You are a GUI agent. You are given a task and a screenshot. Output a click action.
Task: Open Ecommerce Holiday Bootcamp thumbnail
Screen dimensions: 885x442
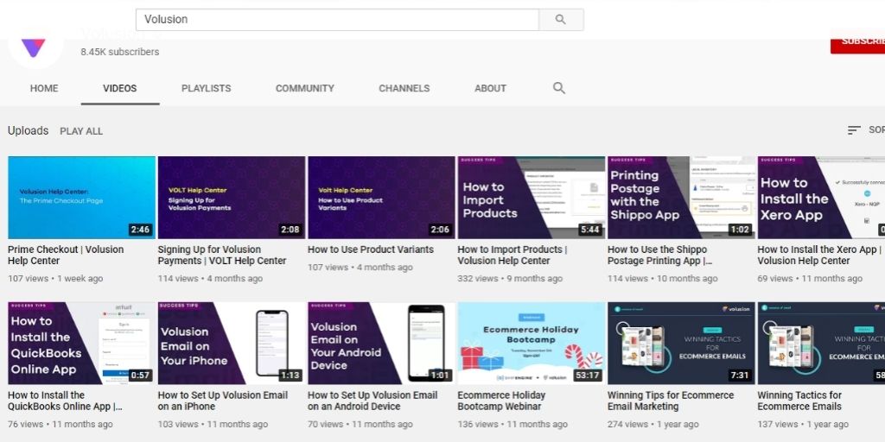click(x=532, y=344)
